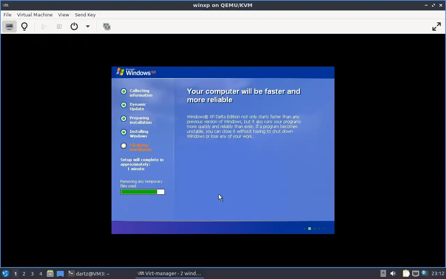
Task: Pause the virtual machine
Action: coord(59,27)
